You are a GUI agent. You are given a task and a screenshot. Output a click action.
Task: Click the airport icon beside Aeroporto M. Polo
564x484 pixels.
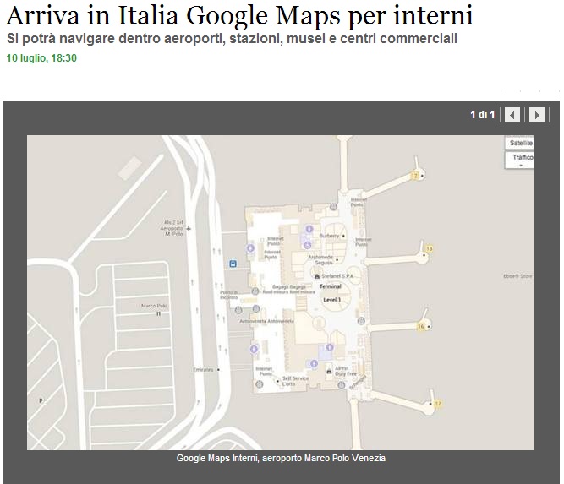coord(189,228)
